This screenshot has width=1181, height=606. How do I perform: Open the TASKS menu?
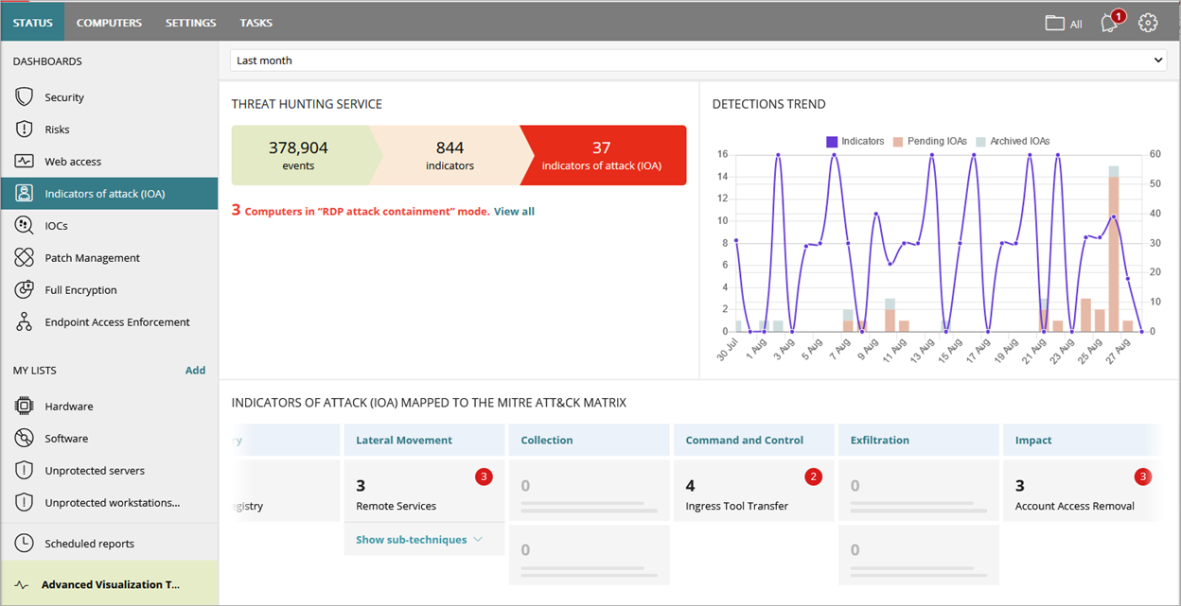(x=256, y=22)
